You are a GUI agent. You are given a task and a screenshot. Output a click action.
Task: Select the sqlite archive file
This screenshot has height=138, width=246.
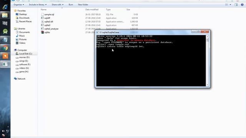pos(45,32)
